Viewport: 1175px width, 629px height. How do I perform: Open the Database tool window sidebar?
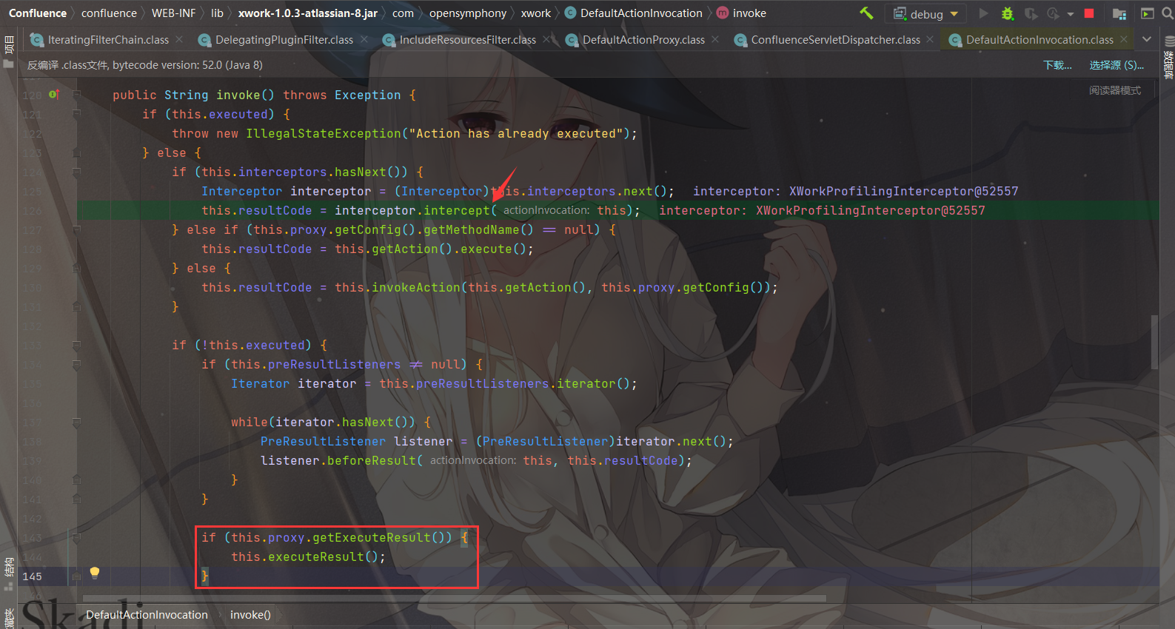pyautogui.click(x=1168, y=59)
